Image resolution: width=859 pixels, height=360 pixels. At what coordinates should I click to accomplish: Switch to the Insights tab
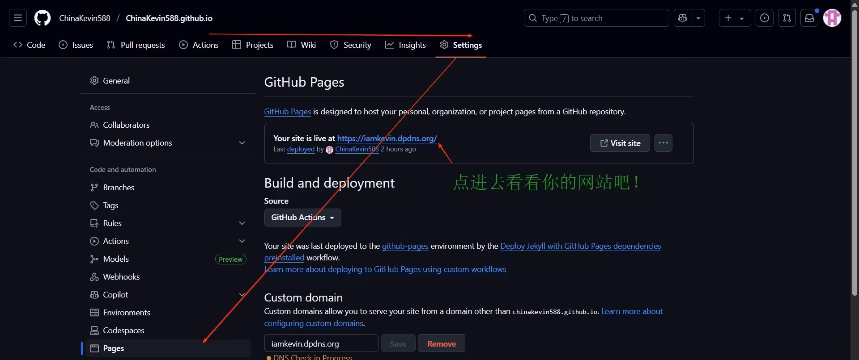[406, 45]
